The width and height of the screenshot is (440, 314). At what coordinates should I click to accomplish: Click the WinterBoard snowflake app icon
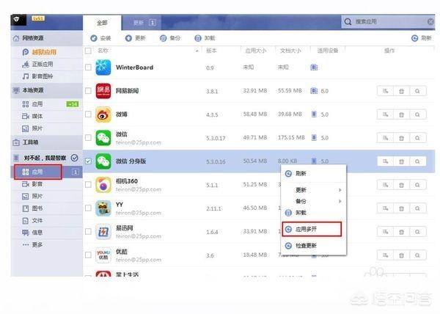click(103, 67)
